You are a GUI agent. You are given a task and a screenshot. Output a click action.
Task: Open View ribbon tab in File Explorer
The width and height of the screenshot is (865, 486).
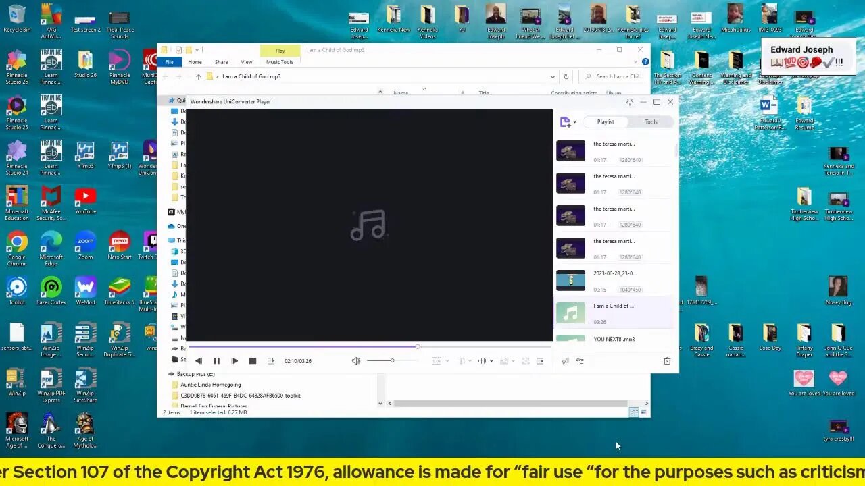pos(247,62)
